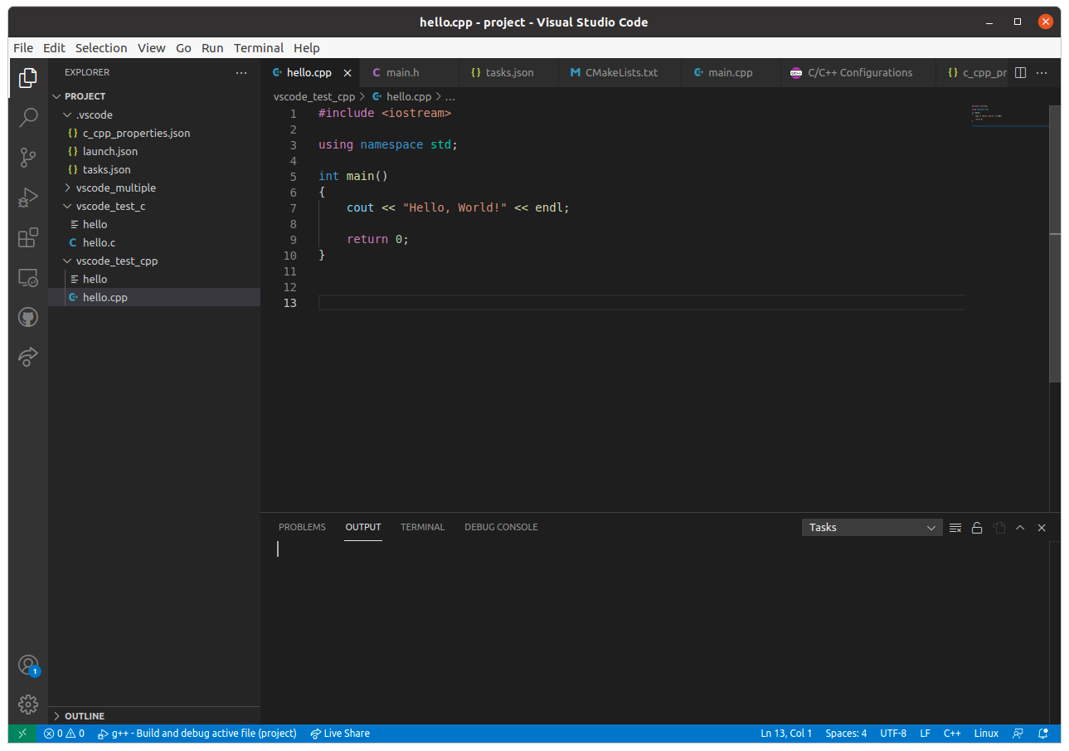
Task: Select the Tasks output channel dropdown
Action: coord(872,528)
